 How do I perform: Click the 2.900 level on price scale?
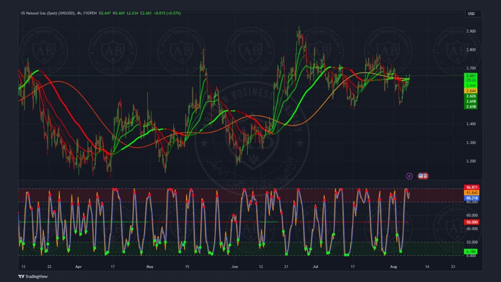pos(471,31)
